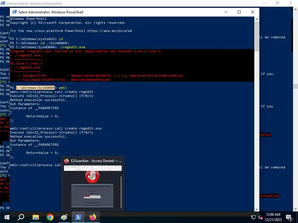Open File Explorer from the taskbar
The height and width of the screenshot is (223, 298).
pyautogui.click(x=36, y=217)
